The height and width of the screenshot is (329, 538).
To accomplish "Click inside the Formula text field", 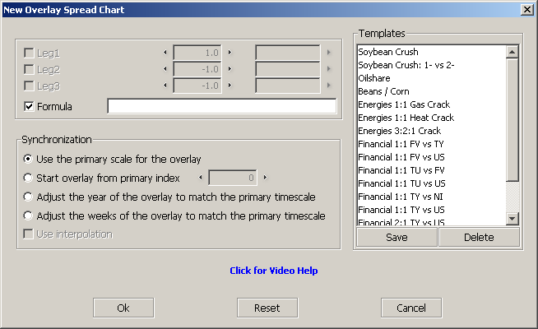I will 221,106.
